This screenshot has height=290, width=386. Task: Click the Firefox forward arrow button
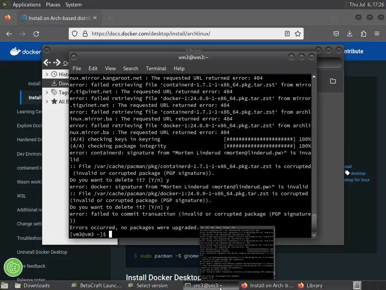23,34
